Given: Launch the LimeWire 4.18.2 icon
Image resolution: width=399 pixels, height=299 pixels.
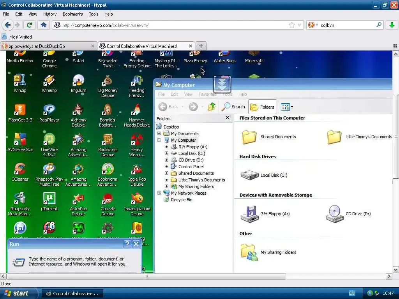Looking at the screenshot, I should click(x=49, y=145).
